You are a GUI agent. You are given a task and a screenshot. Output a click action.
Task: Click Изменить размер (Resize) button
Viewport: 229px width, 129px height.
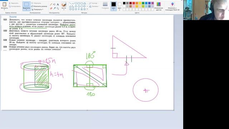pos(39,6)
